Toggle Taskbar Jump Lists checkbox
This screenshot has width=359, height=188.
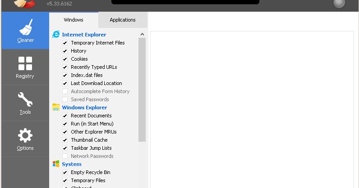(65, 148)
